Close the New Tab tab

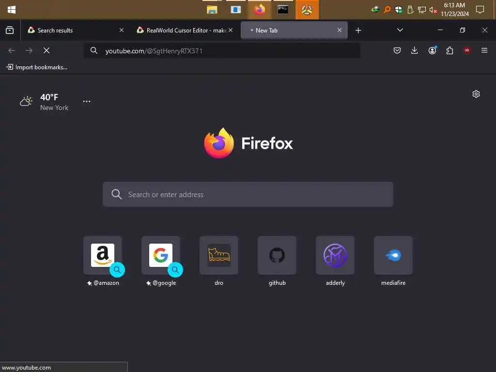340,30
